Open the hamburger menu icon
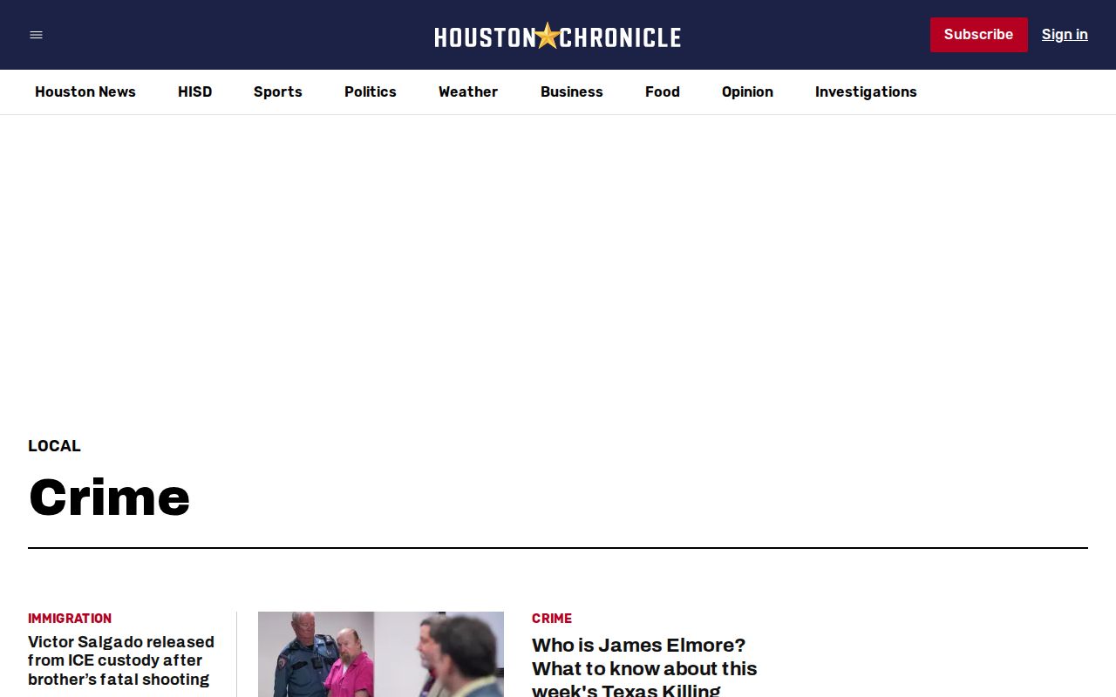The height and width of the screenshot is (697, 1116). pyautogui.click(x=36, y=35)
